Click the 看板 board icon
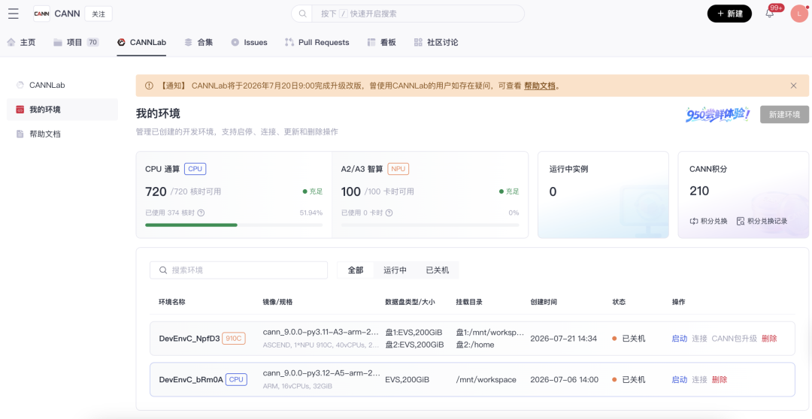The width and height of the screenshot is (812, 419). [371, 42]
